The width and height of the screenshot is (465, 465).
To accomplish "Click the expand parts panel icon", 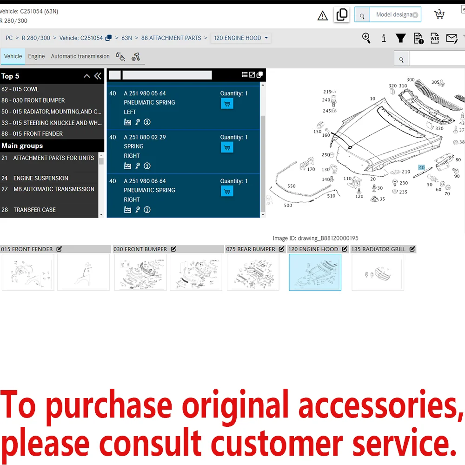I will coord(252,74).
